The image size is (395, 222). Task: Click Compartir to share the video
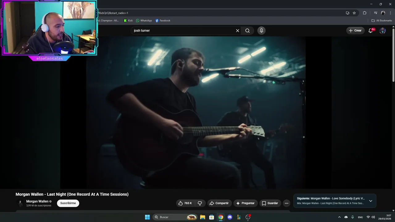[x=219, y=203]
